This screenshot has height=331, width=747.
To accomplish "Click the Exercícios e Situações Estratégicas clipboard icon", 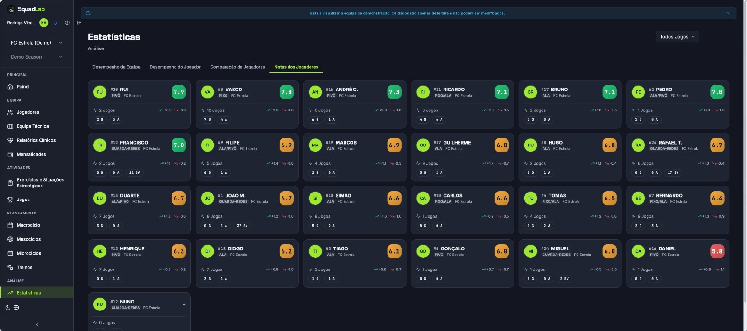I will (10, 183).
